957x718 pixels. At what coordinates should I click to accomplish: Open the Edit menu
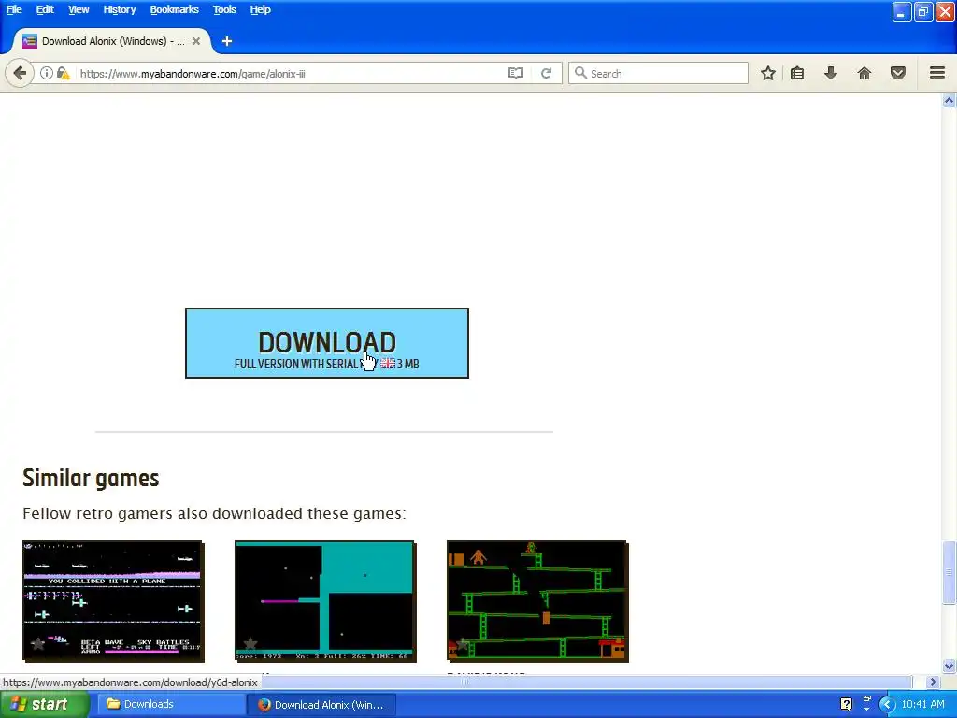point(45,9)
